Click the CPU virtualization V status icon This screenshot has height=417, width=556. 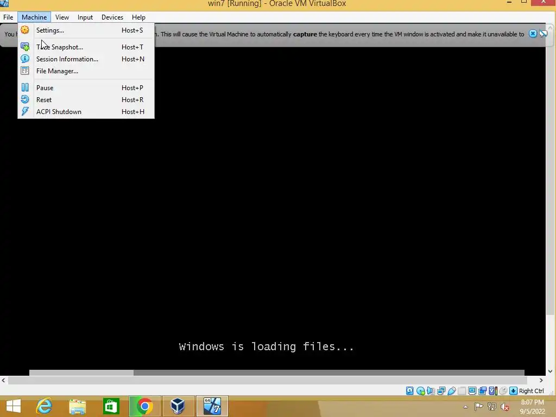coord(492,391)
